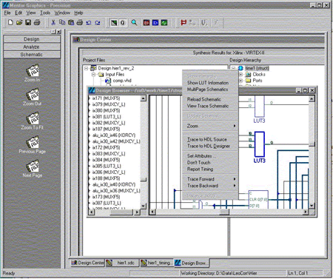Click the red flag toolbar icon
Image resolution: width=333 pixels, height=279 pixels.
(x=184, y=23)
